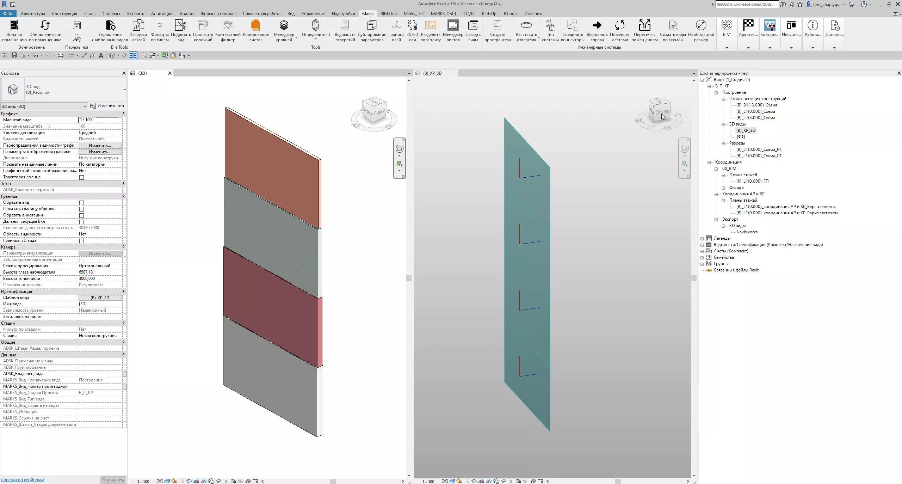
Task: Check the Границы 3D вида checkbox
Action: pyautogui.click(x=82, y=241)
